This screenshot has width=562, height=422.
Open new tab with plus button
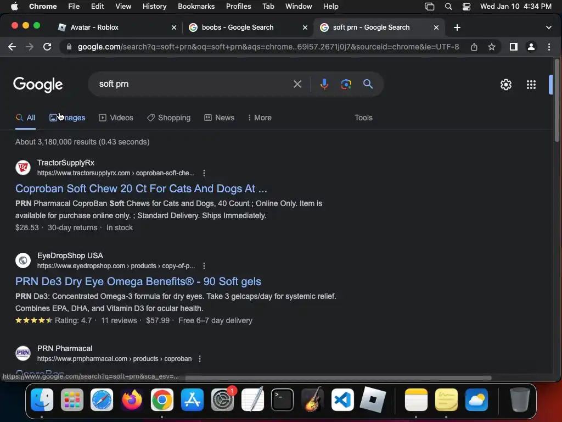coord(457,27)
